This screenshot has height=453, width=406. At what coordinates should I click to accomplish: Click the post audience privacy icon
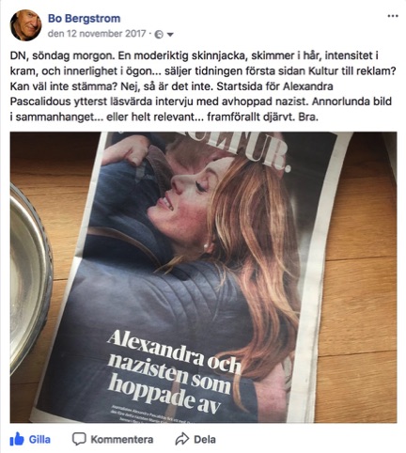click(159, 35)
